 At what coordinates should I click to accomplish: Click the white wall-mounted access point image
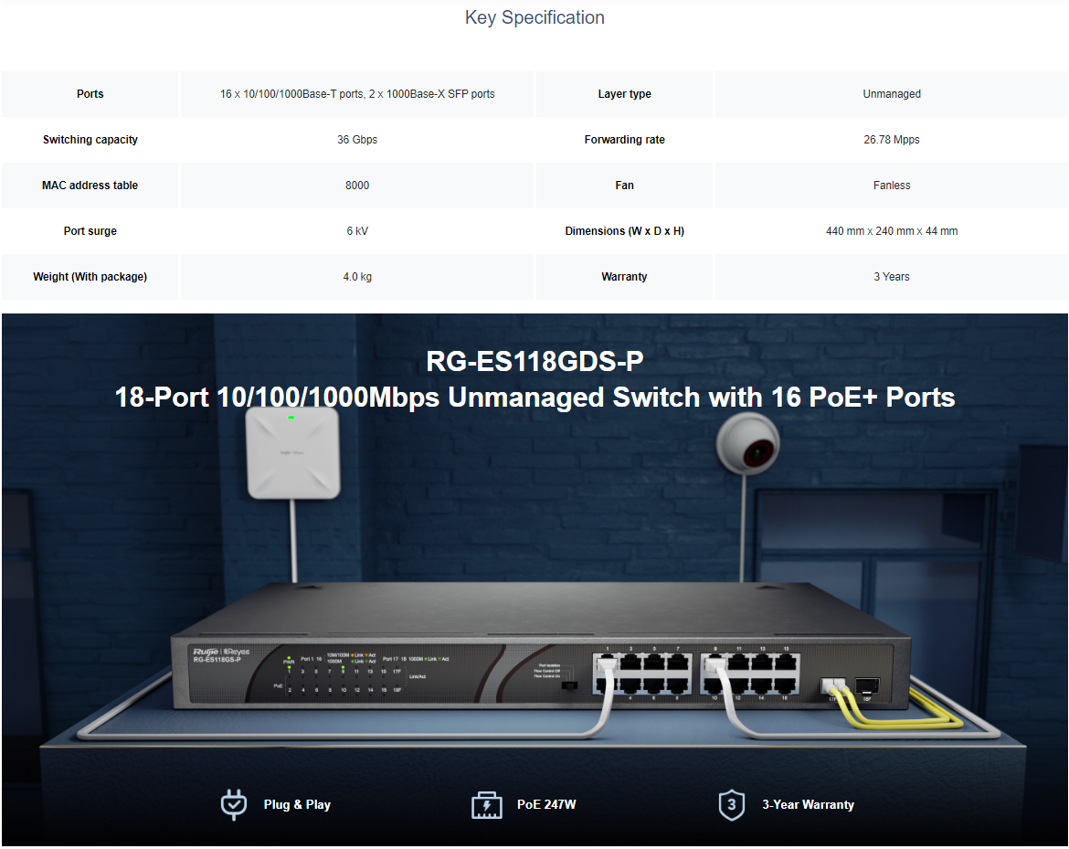(x=293, y=452)
